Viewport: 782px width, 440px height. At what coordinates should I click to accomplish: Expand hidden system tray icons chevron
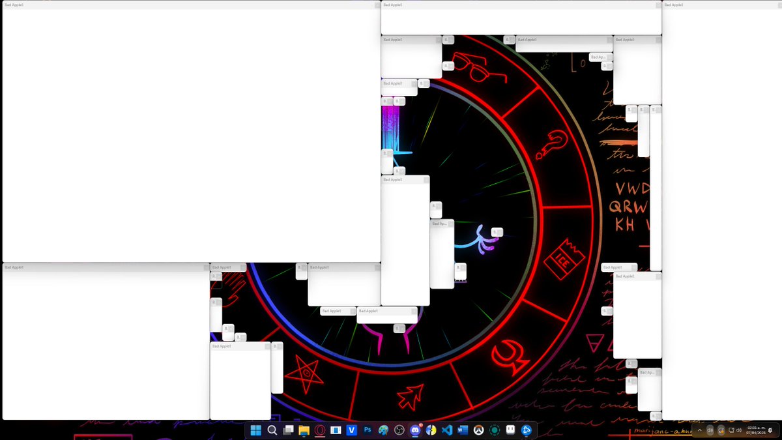tap(700, 430)
